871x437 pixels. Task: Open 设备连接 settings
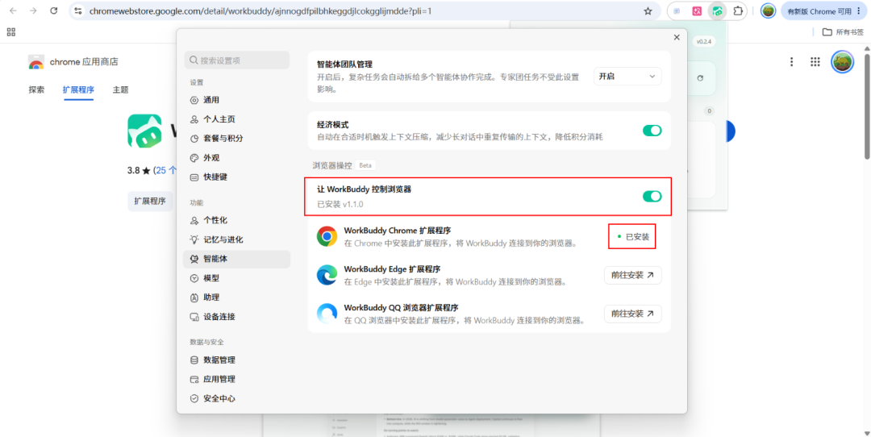coord(236,317)
